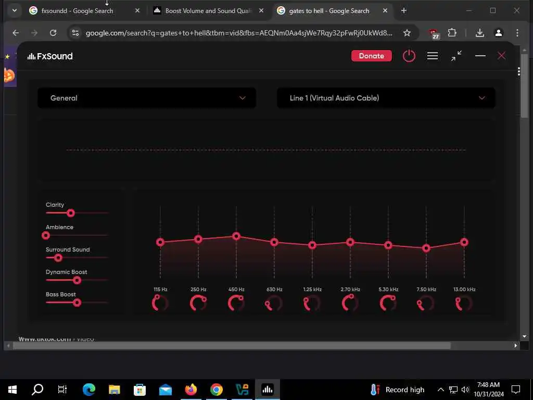Viewport: 533px width, 400px height.
Task: Show hidden system tray icons
Action: [x=440, y=390]
